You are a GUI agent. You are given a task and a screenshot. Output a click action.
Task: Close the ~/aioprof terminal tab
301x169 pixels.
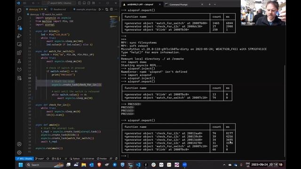[x=160, y=4]
